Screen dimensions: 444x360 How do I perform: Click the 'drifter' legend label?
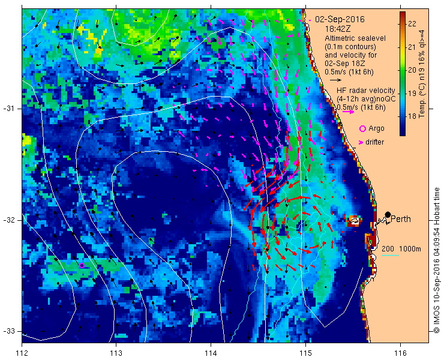point(374,142)
